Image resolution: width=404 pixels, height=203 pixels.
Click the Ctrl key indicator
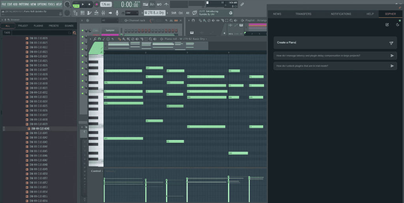pyautogui.click(x=181, y=13)
